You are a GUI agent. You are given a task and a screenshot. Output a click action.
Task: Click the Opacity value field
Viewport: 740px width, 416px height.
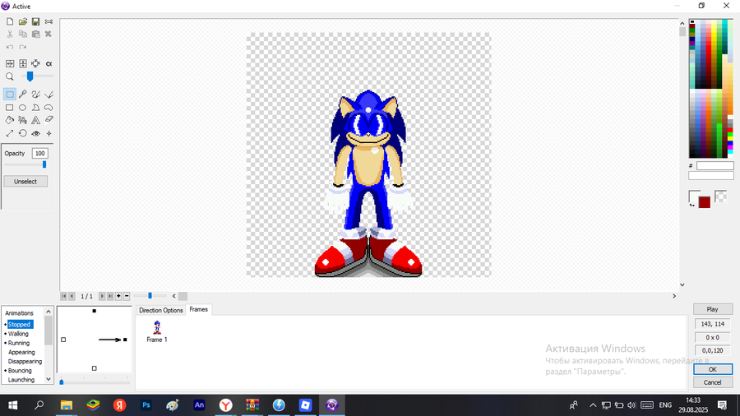click(39, 153)
